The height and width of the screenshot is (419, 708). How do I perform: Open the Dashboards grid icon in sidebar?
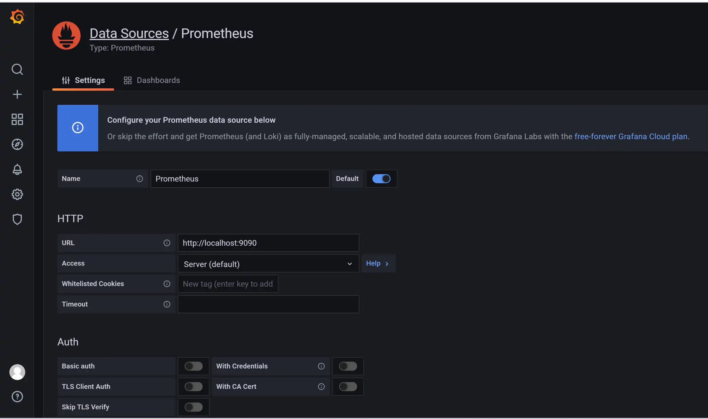pyautogui.click(x=17, y=119)
